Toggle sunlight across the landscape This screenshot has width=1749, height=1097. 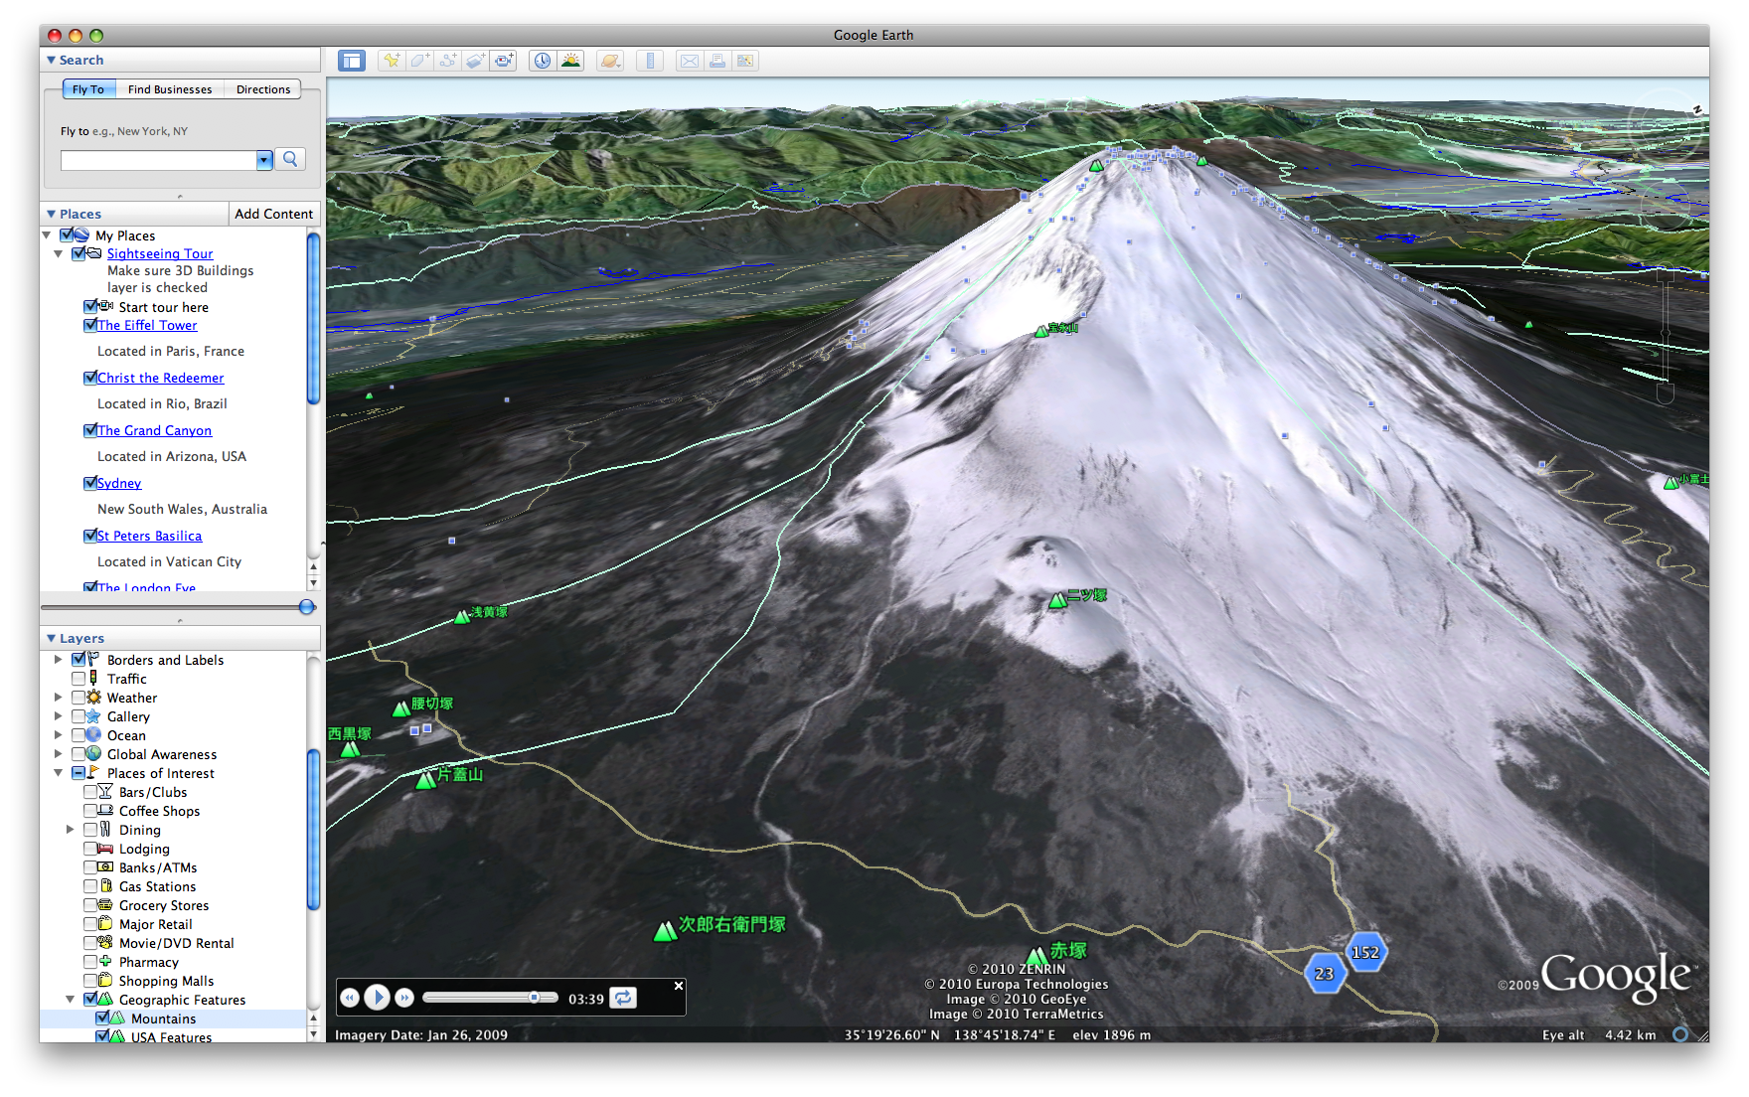(x=570, y=61)
